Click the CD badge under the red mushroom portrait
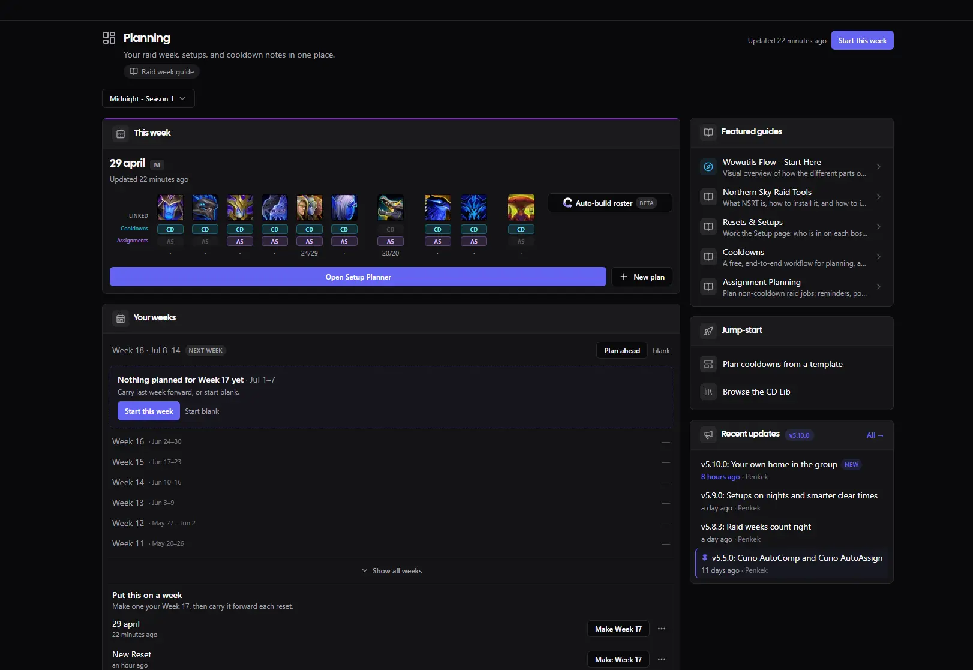This screenshot has height=670, width=973. click(x=521, y=229)
